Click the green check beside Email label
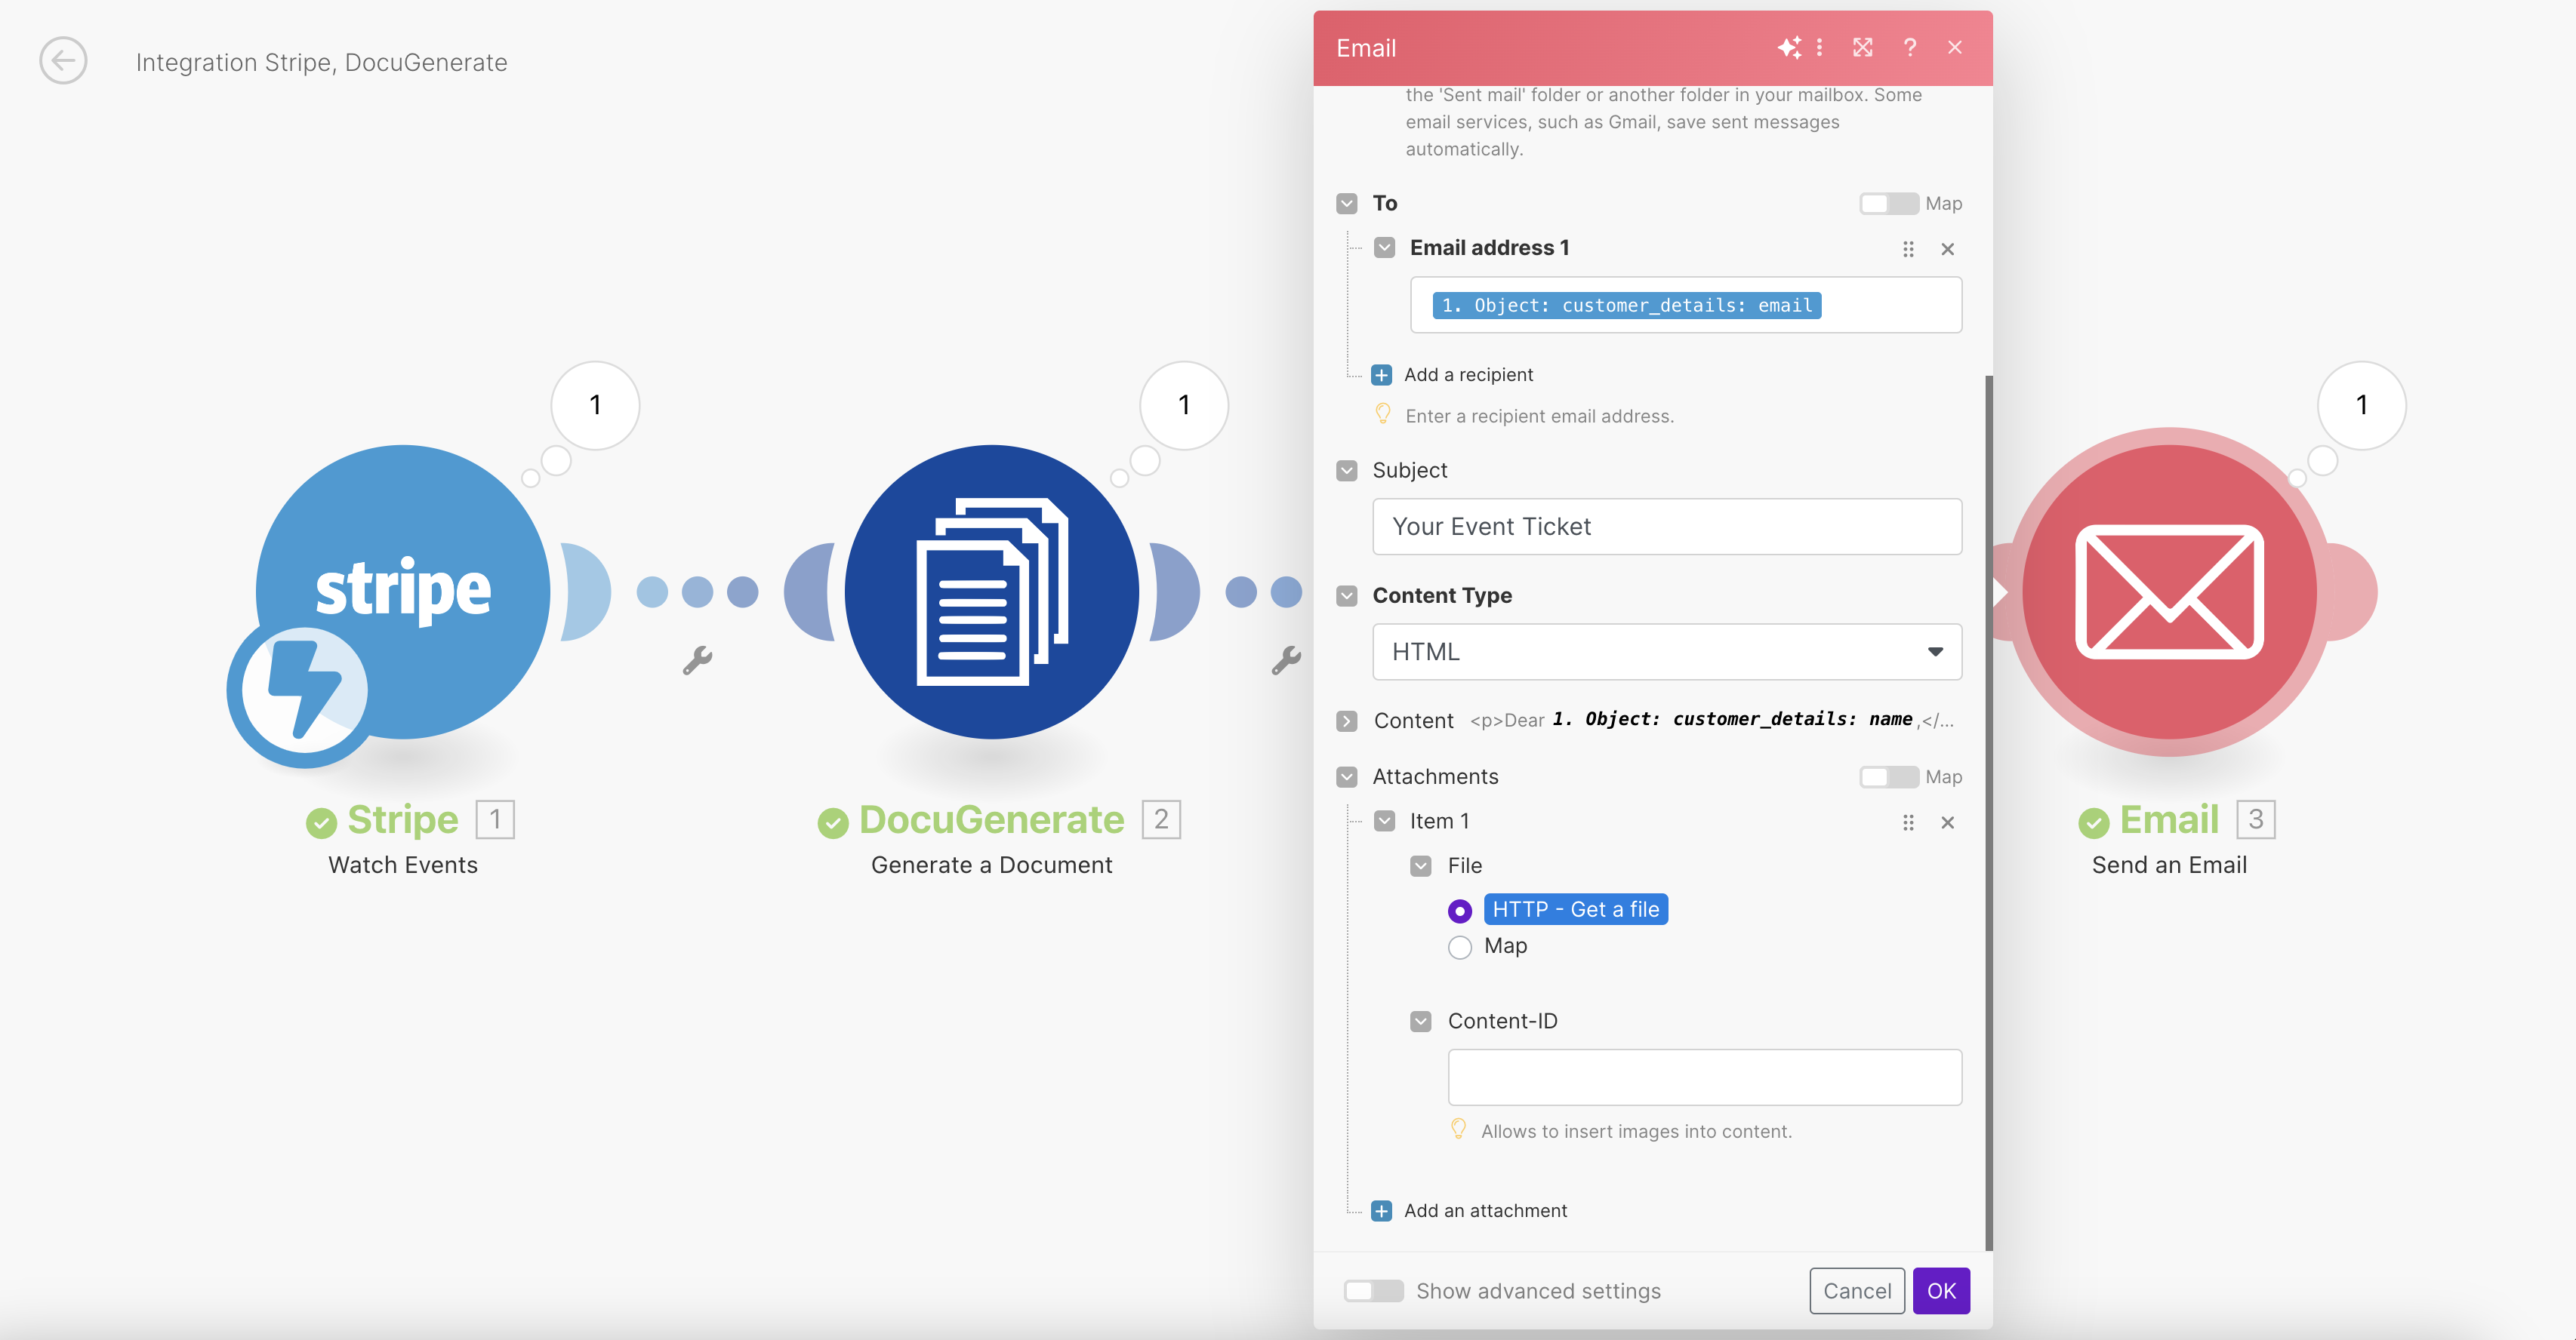 [x=2094, y=822]
